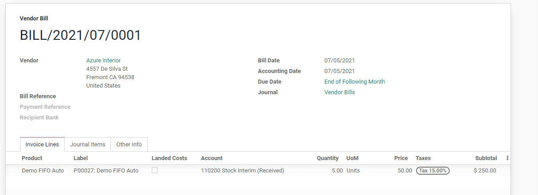538x195 pixels.
Task: Click the quantity value 5.00
Action: [x=337, y=171]
